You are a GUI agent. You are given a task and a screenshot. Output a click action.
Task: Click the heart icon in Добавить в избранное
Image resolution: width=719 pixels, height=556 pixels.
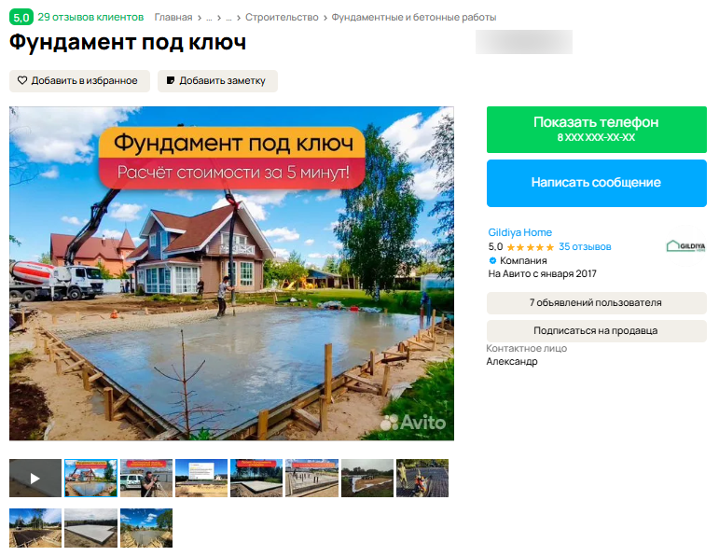click(x=23, y=81)
